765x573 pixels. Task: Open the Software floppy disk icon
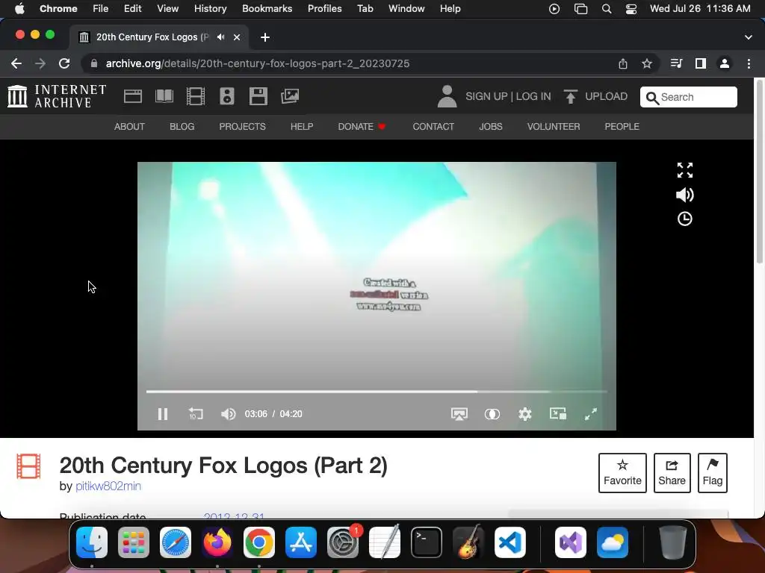pos(258,96)
